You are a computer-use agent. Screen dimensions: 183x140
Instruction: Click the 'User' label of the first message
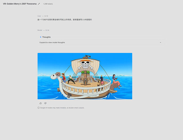(39, 16)
